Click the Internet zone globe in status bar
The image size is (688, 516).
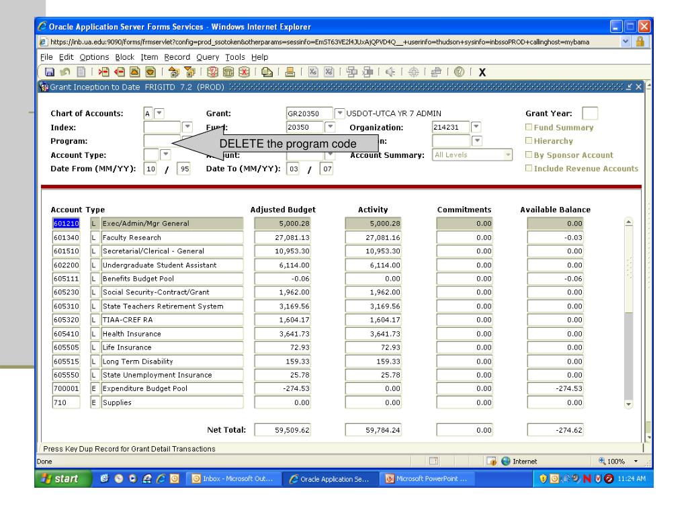coord(506,461)
